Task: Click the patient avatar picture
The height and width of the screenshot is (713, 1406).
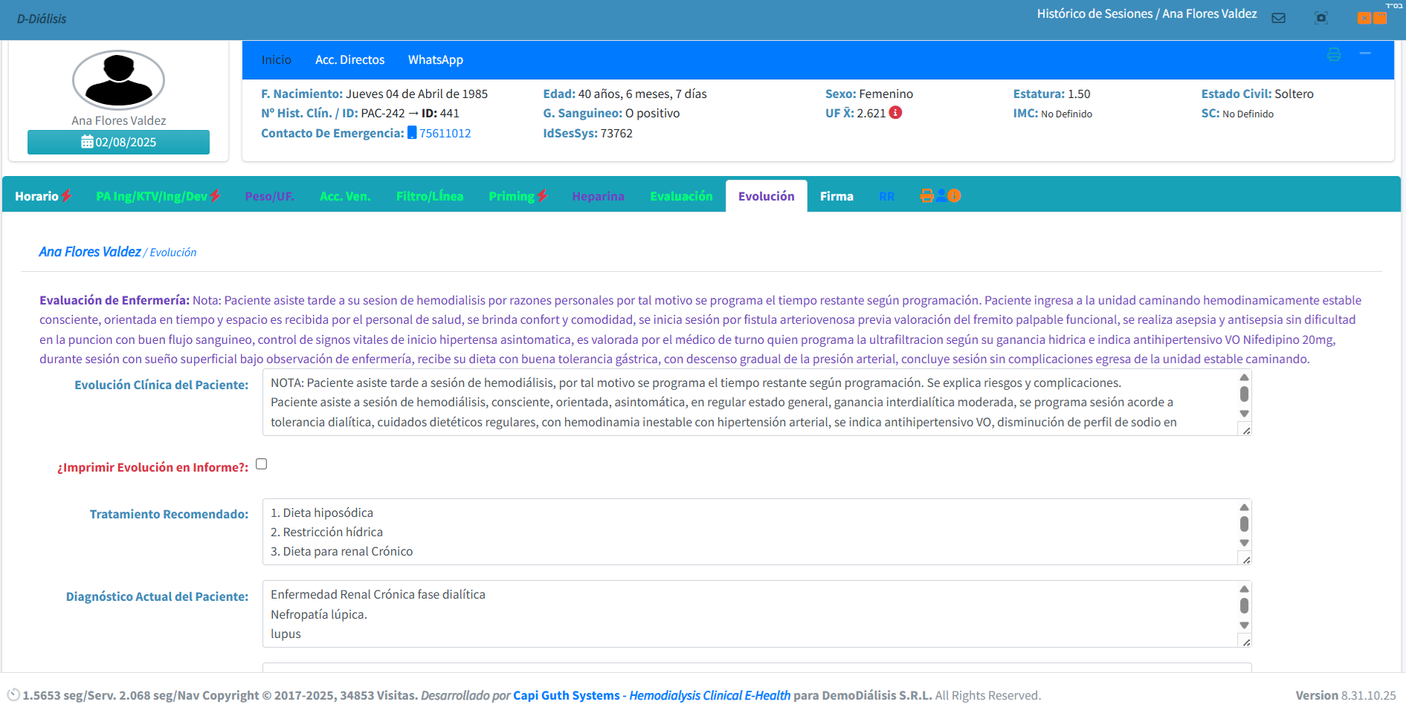Action: pyautogui.click(x=118, y=79)
